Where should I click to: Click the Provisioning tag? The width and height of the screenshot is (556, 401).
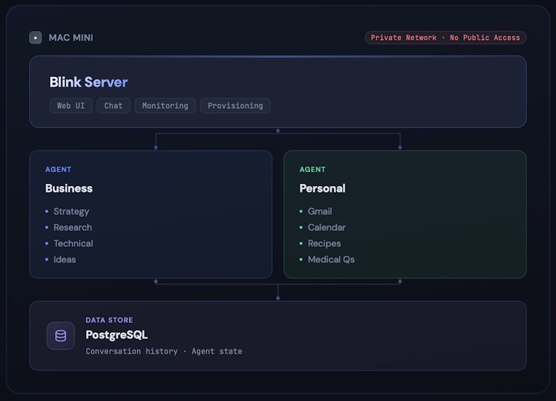pyautogui.click(x=235, y=106)
